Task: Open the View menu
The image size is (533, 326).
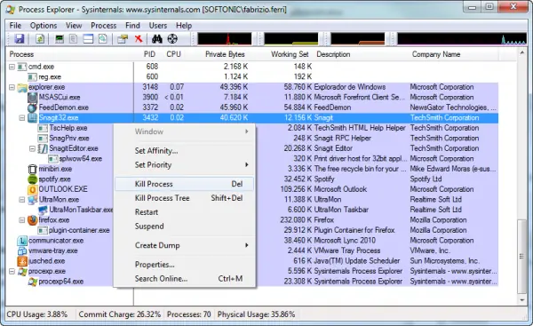Action: tap(74, 26)
